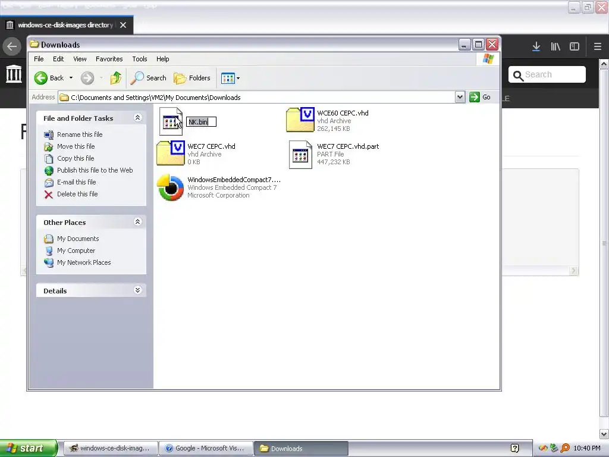Open the Tools menu
The width and height of the screenshot is (609, 457).
[139, 59]
